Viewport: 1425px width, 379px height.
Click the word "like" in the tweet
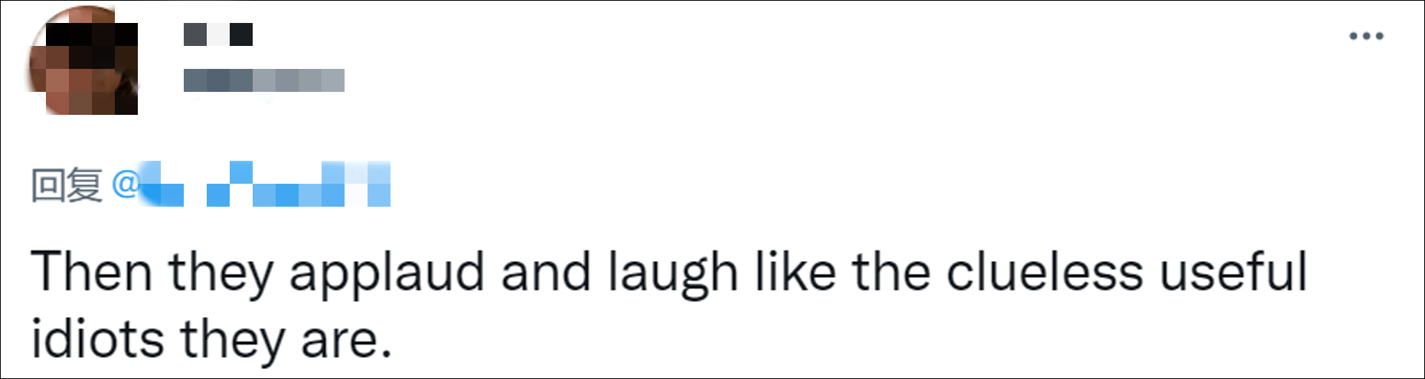coord(796,273)
